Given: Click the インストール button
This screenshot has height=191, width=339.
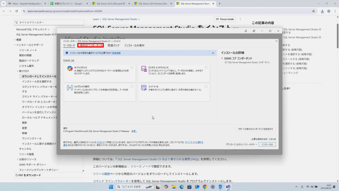Looking at the screenshot, I should [x=267, y=144].
